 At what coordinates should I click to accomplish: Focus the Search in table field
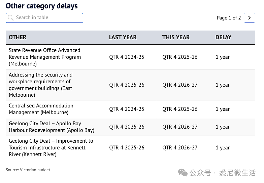pyautogui.click(x=44, y=17)
